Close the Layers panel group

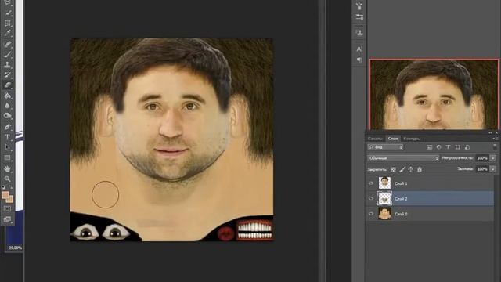[x=496, y=132]
